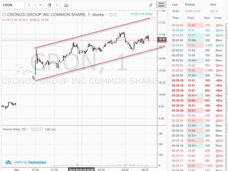
Task: Remove the Volume indicator with X icon
Action: tap(41, 129)
